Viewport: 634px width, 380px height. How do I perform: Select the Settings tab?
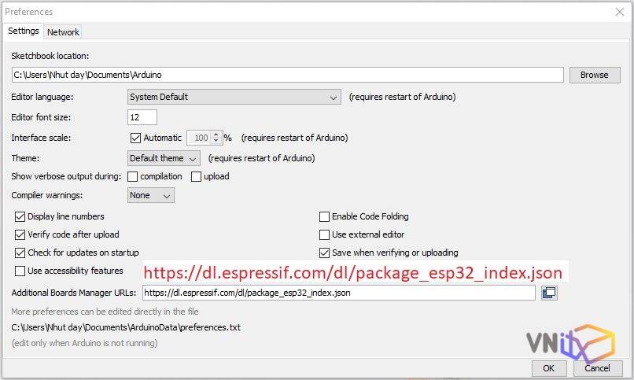[x=24, y=31]
